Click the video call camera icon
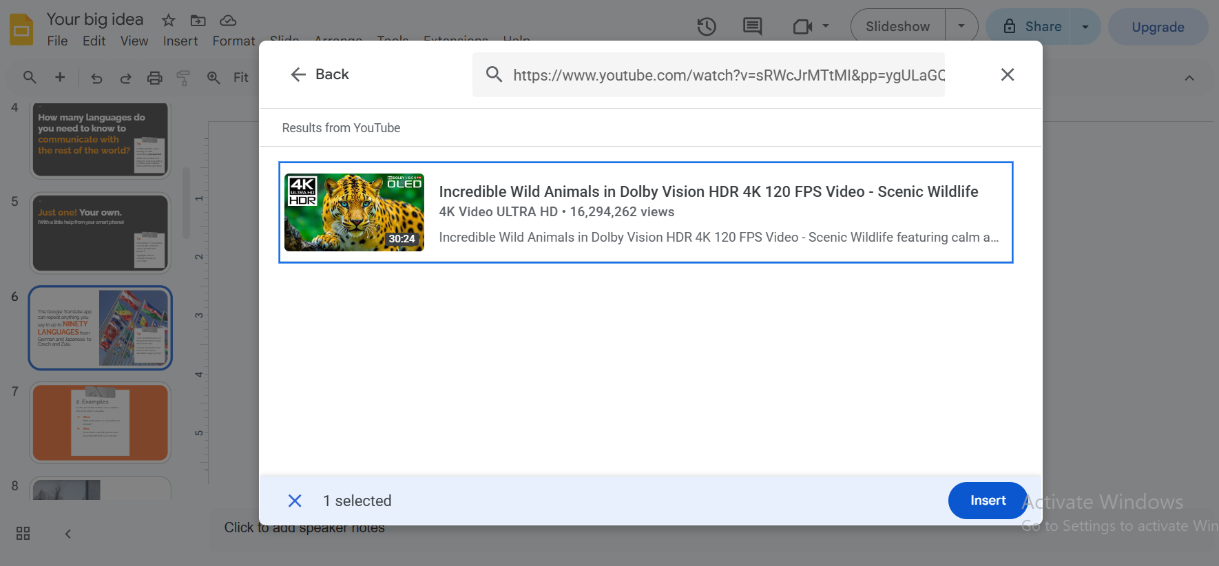This screenshot has width=1219, height=566. (x=802, y=27)
